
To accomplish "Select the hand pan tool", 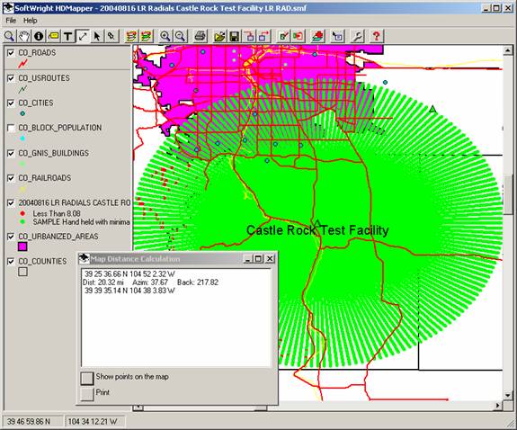I will click(x=24, y=36).
